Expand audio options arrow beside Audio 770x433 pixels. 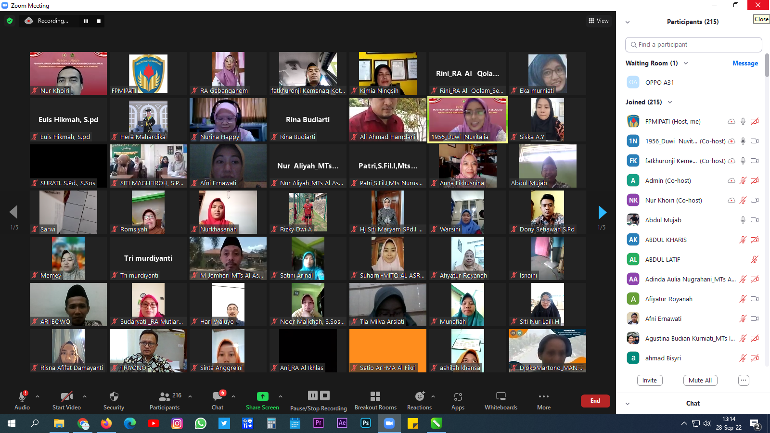(x=38, y=397)
